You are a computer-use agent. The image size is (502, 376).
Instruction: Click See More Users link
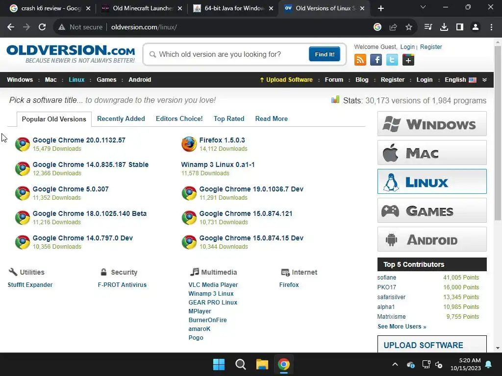click(x=402, y=327)
